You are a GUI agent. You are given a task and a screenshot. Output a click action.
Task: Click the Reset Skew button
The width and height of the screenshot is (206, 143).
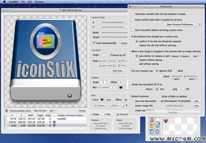pos(117,71)
